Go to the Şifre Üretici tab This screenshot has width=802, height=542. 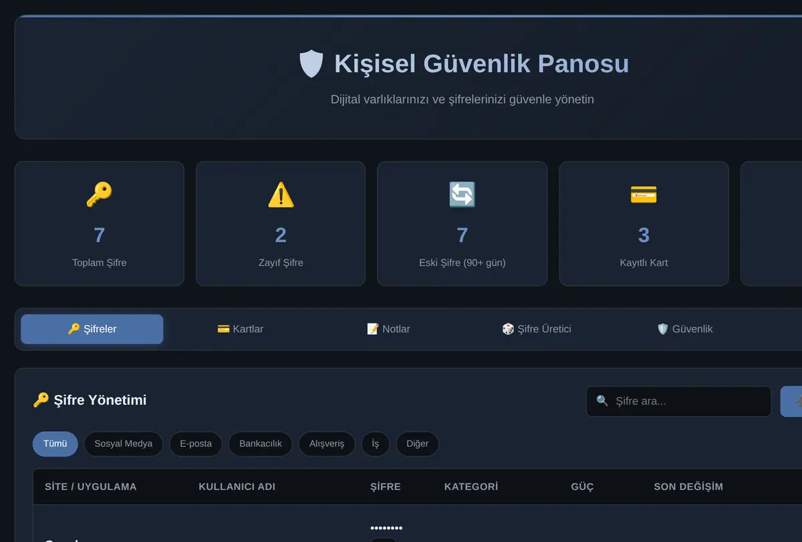click(537, 329)
